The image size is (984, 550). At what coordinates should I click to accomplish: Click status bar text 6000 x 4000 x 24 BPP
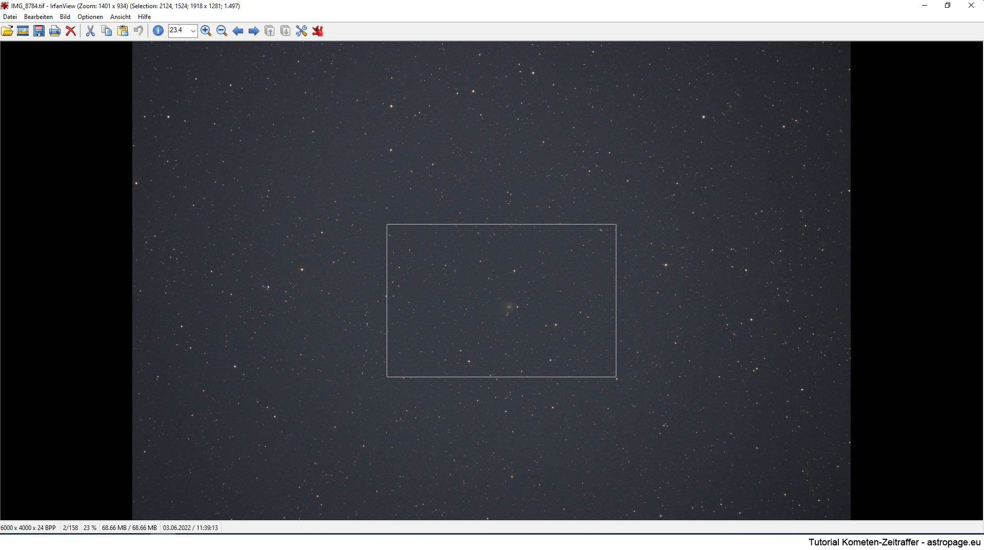click(x=28, y=527)
